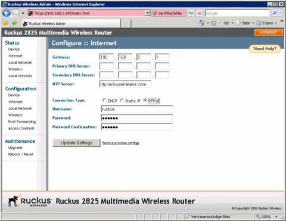Click the Primary DNS Server last octet field
Viewport: 286px width, 221px height.
point(162,66)
